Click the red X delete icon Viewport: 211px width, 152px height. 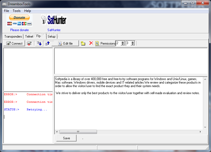click(x=91, y=43)
